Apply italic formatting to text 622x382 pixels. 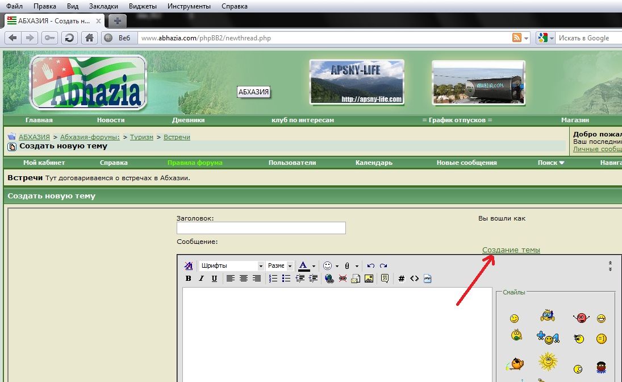201,279
